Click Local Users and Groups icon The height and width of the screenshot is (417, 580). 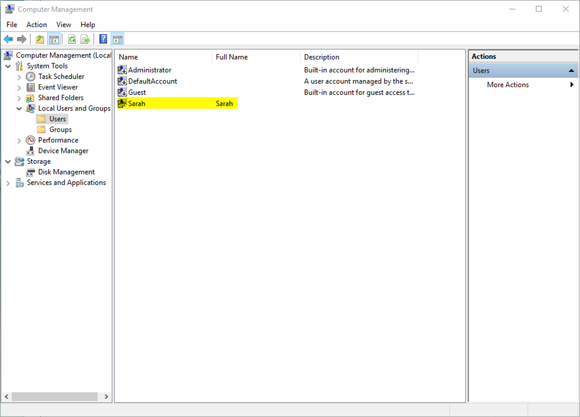31,108
